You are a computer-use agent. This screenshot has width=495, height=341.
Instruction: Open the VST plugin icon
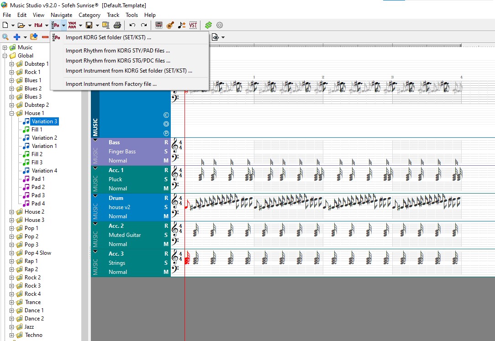193,25
